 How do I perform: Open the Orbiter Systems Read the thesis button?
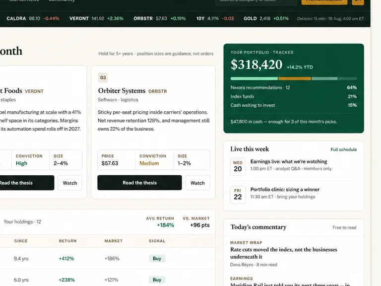(x=139, y=183)
